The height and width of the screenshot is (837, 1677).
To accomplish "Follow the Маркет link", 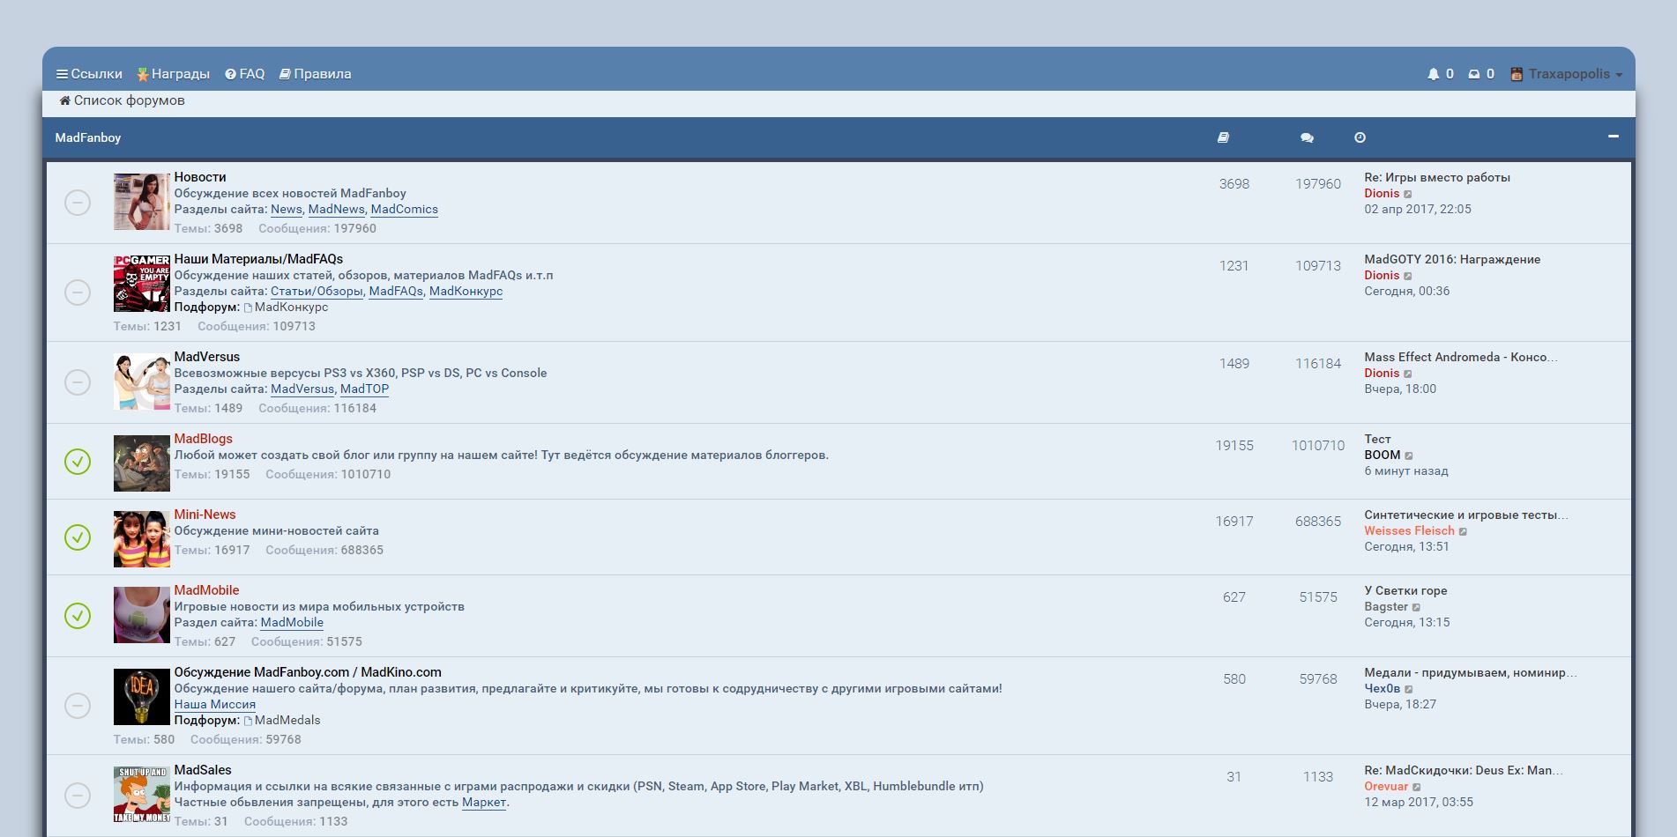I will pyautogui.click(x=484, y=803).
